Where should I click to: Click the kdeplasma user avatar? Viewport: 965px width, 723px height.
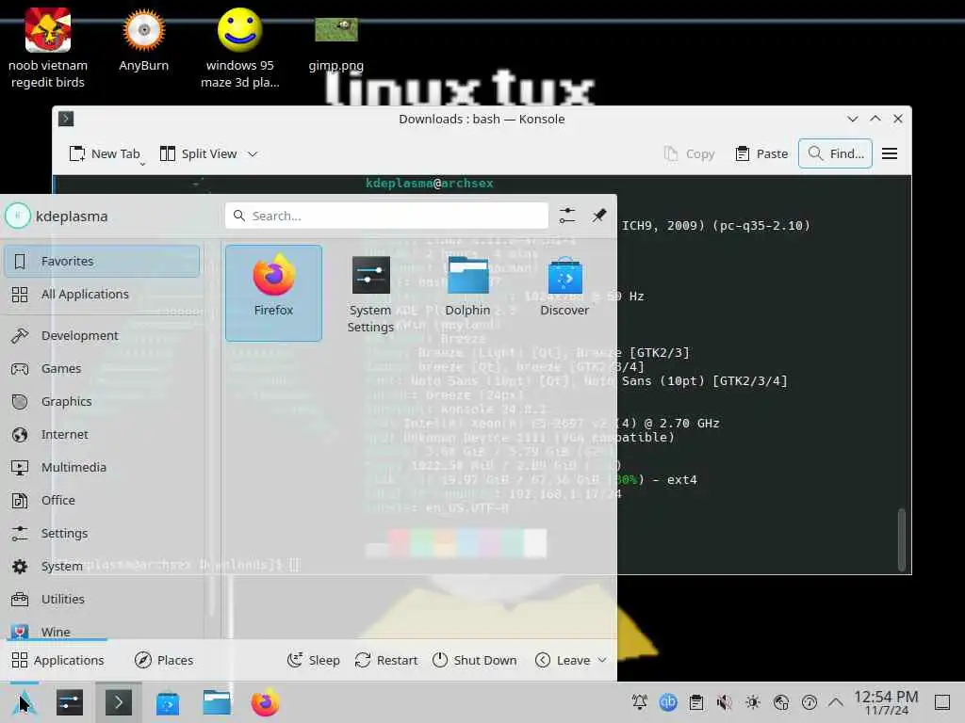pyautogui.click(x=18, y=216)
